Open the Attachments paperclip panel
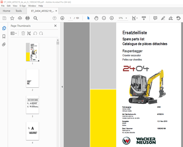183x147 pixels. (x=4, y=44)
